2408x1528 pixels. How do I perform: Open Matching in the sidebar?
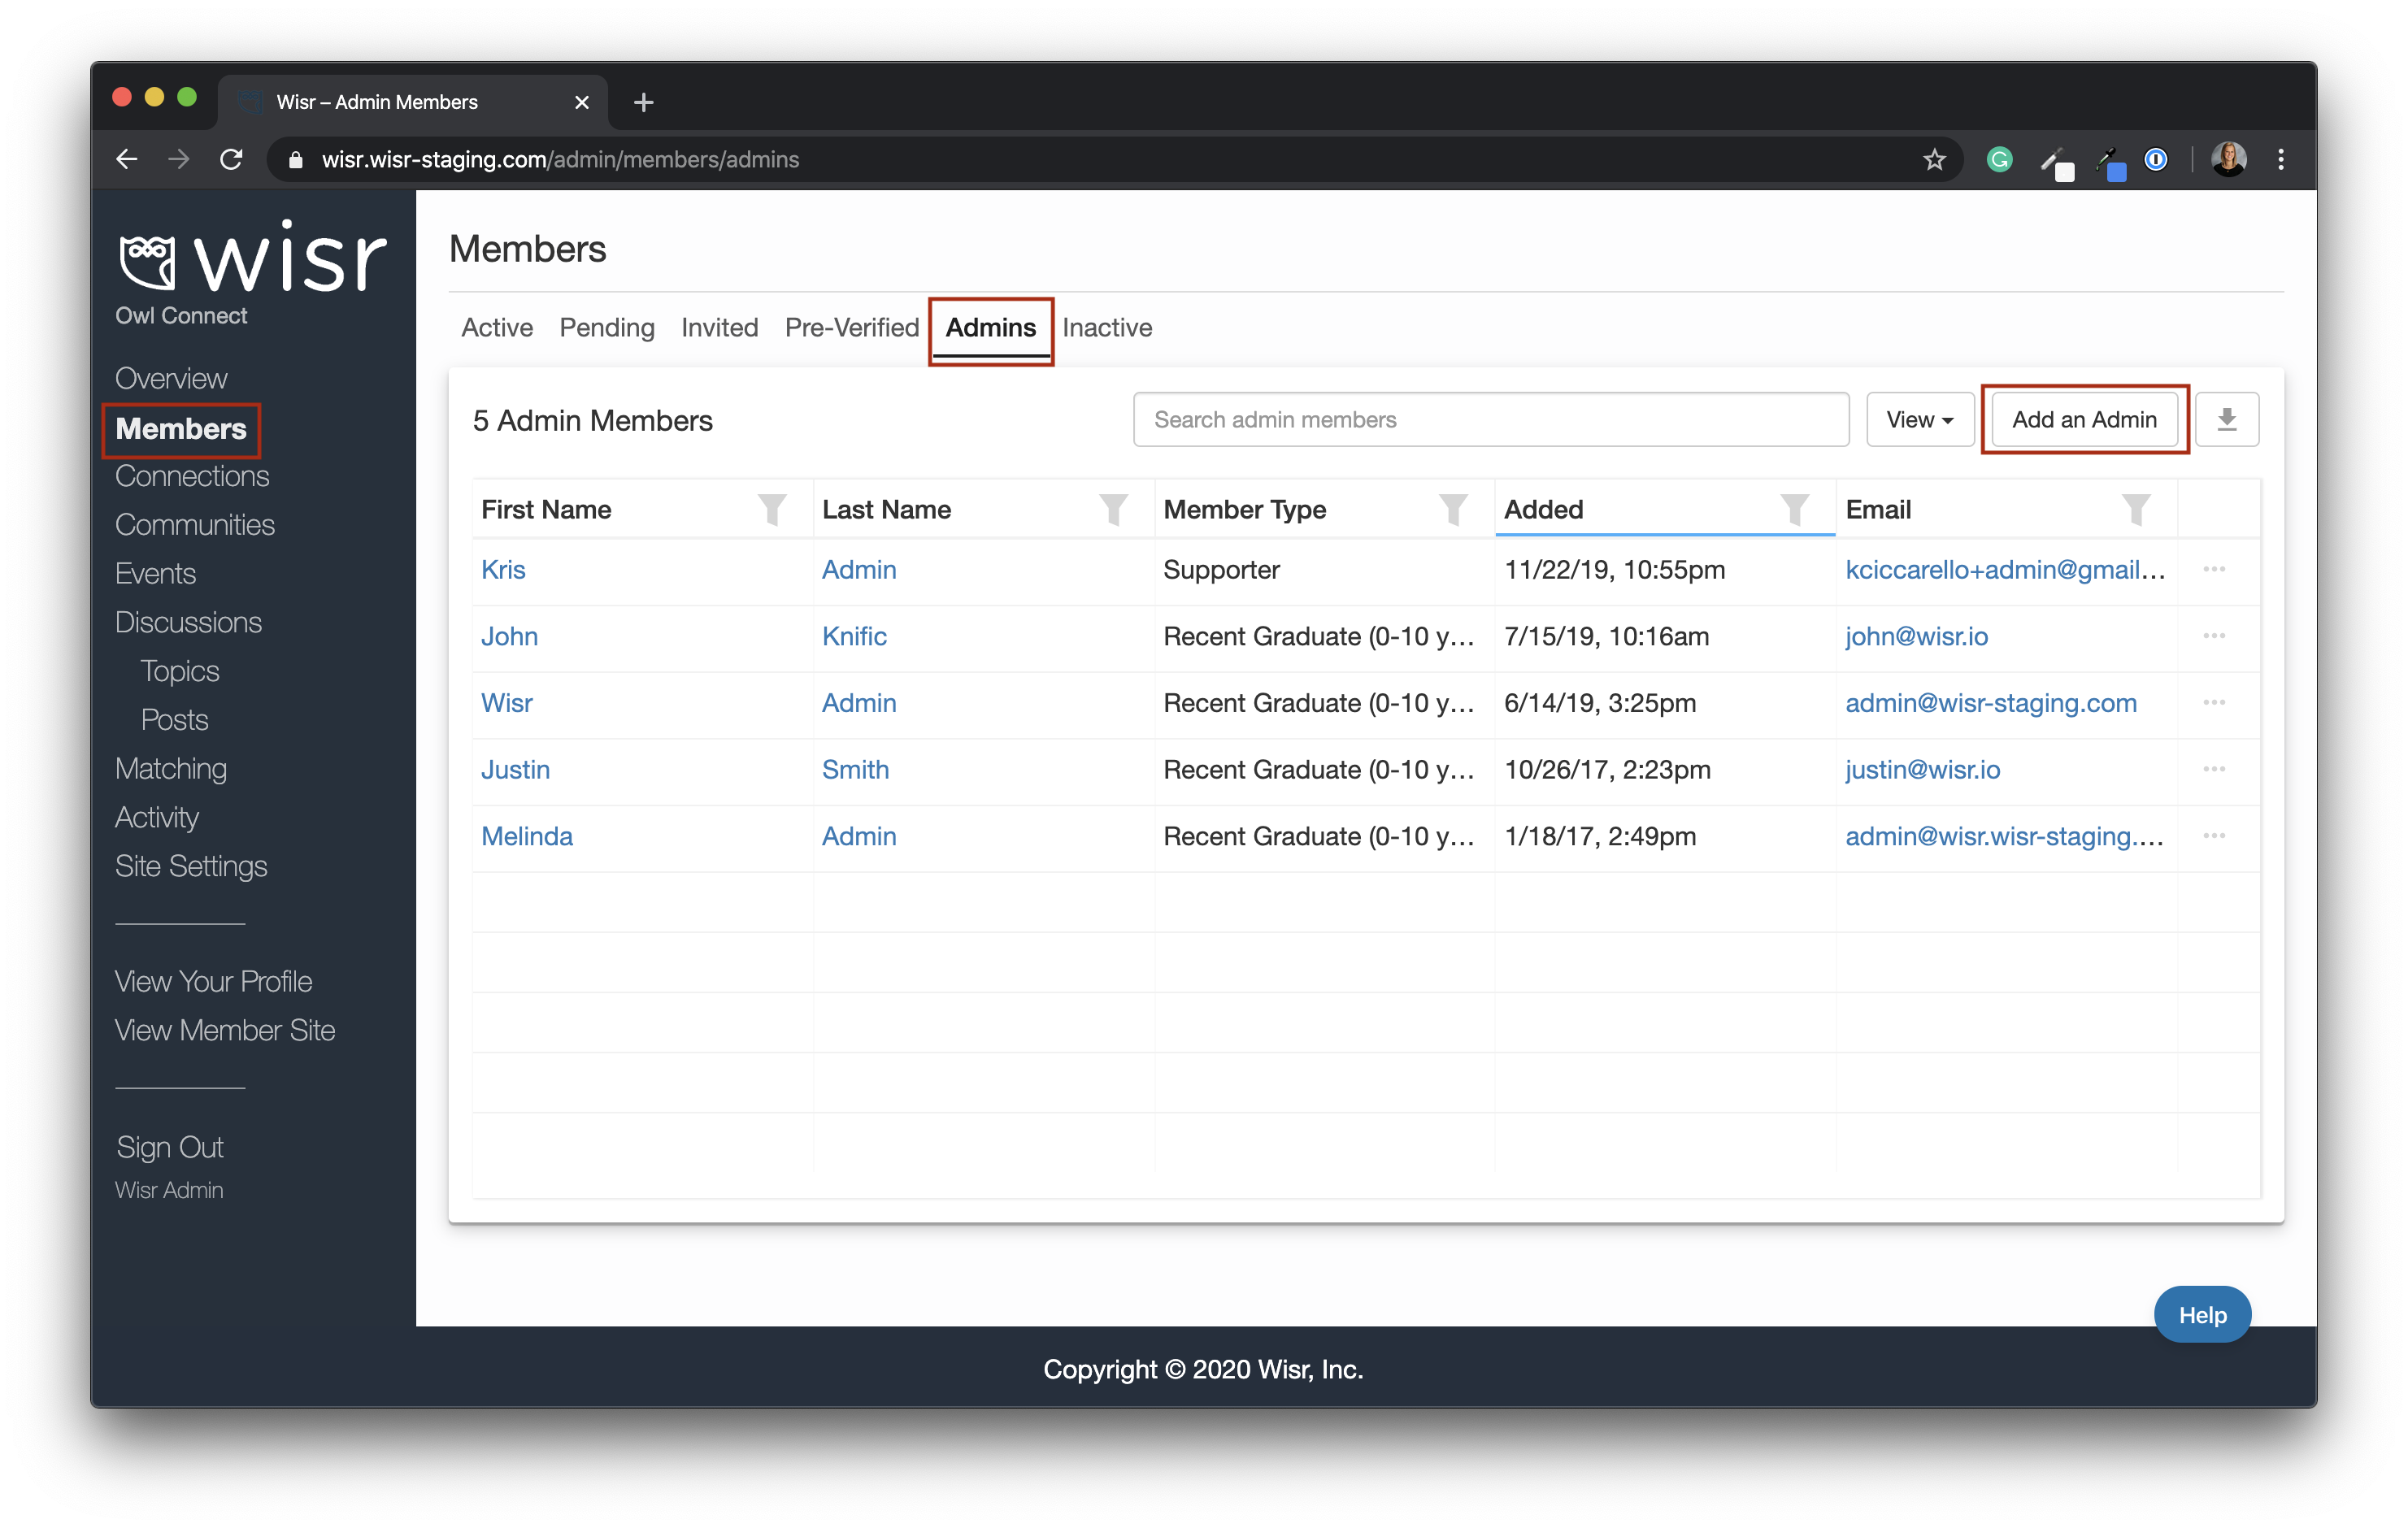pyautogui.click(x=171, y=770)
